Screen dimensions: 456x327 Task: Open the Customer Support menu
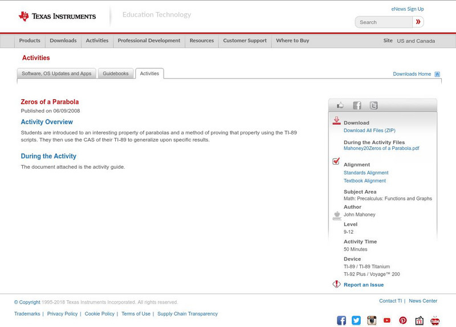point(245,40)
